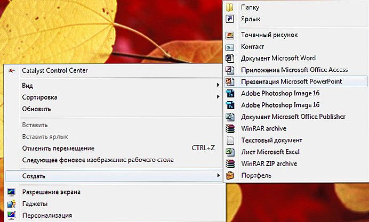Click the WinRAR ZIP archive icon
This screenshot has height=222, width=369.
click(x=230, y=163)
